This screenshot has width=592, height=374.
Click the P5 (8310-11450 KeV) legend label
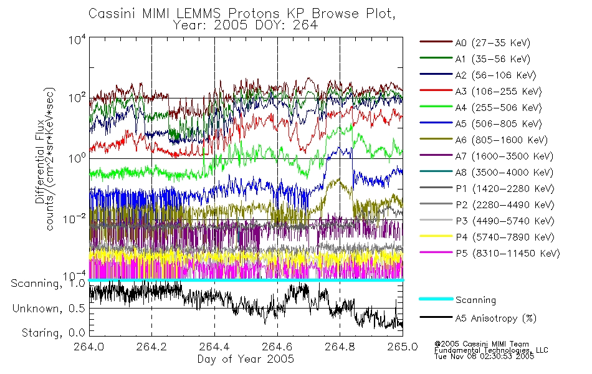point(508,254)
